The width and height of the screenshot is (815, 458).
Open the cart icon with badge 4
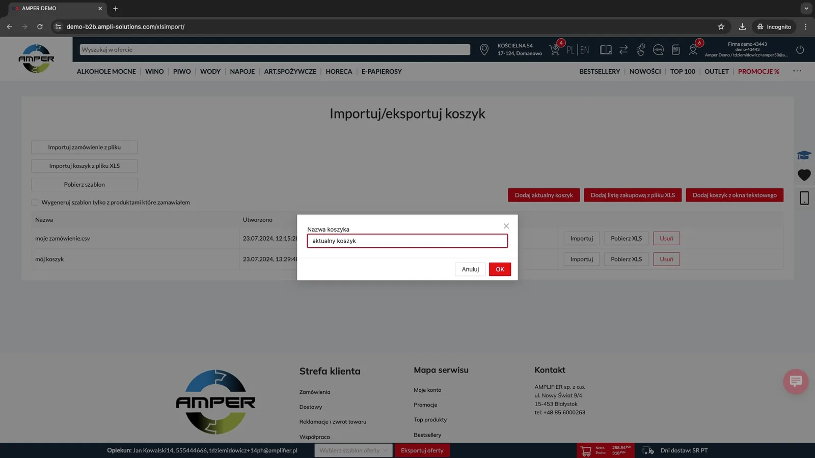[555, 49]
